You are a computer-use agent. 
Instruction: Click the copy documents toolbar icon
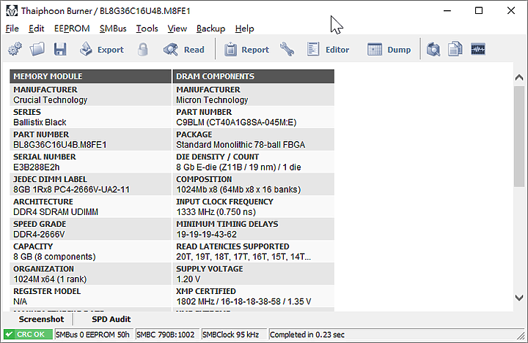pos(455,50)
